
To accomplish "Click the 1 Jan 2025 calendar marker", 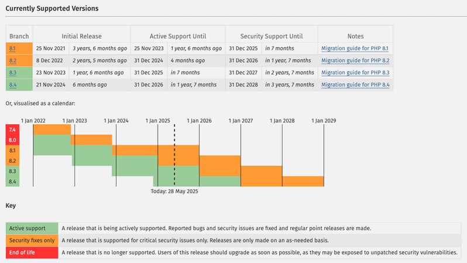I will [157, 121].
